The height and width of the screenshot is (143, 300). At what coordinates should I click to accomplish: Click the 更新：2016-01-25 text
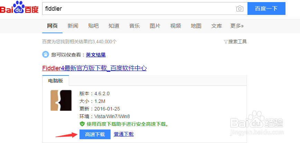[100, 109]
